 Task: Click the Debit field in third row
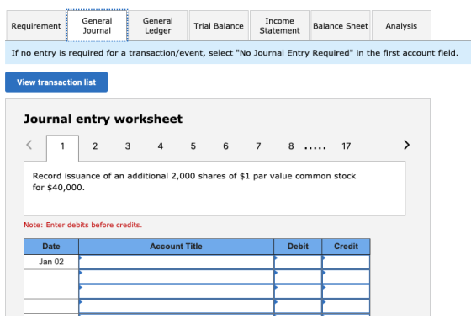coord(298,291)
